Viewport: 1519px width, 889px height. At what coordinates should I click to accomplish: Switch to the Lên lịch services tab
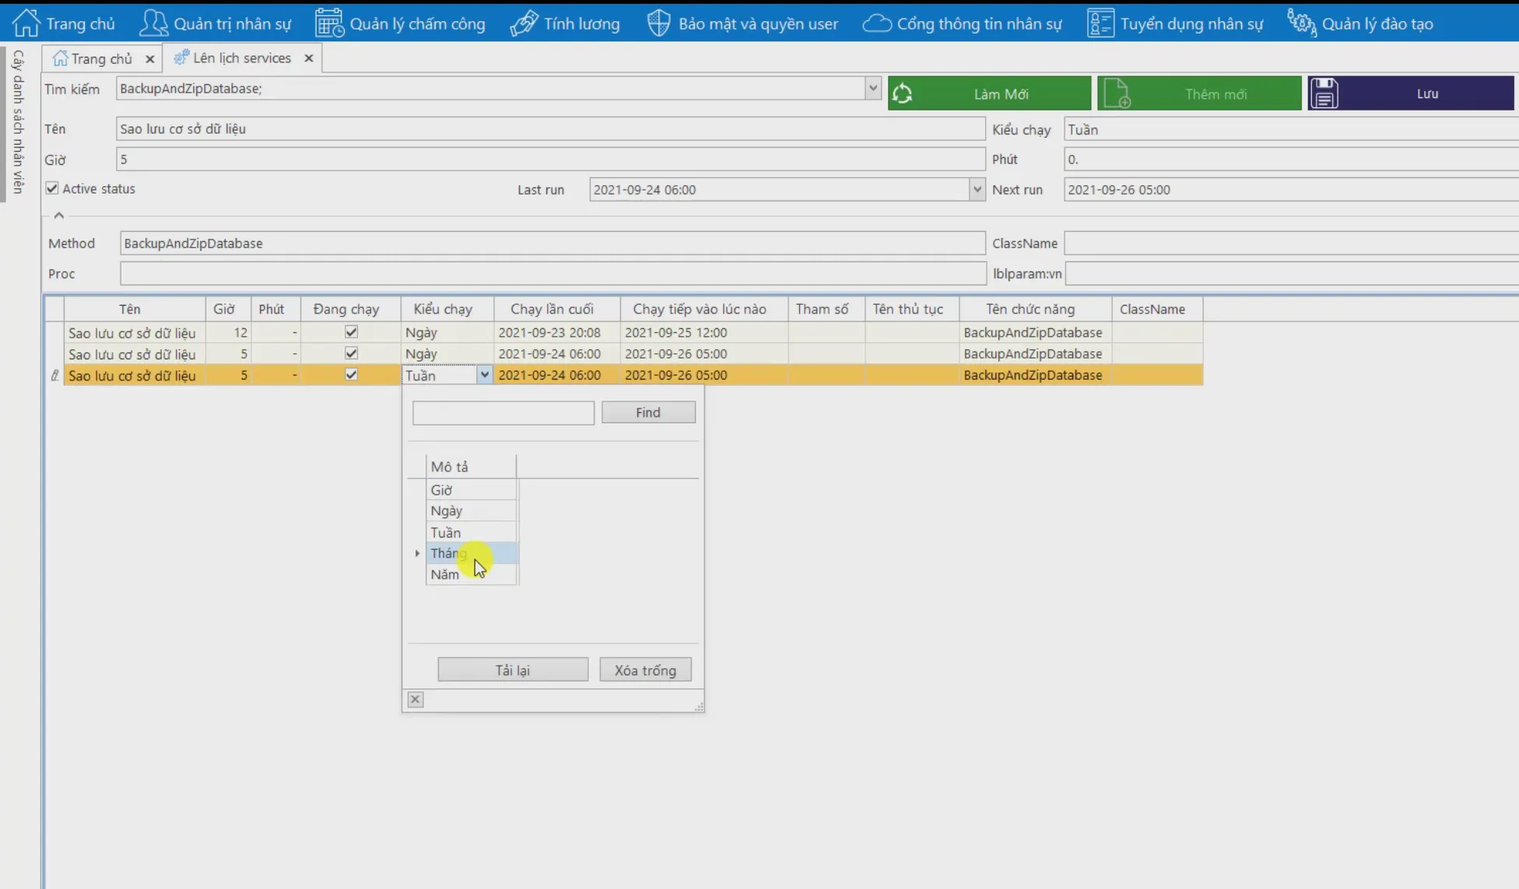pyautogui.click(x=242, y=58)
